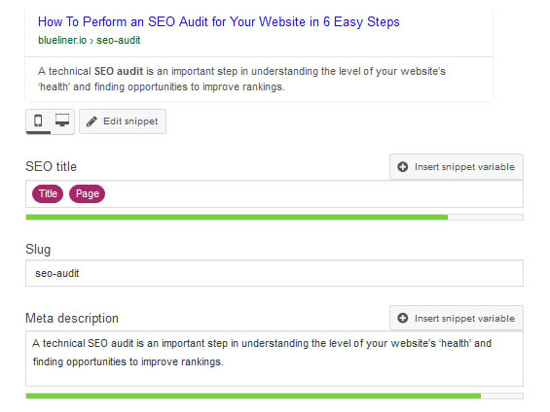Click the Slug field containing seo-audit

coord(275,273)
